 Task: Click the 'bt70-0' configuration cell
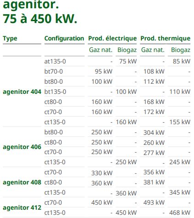click(x=53, y=72)
